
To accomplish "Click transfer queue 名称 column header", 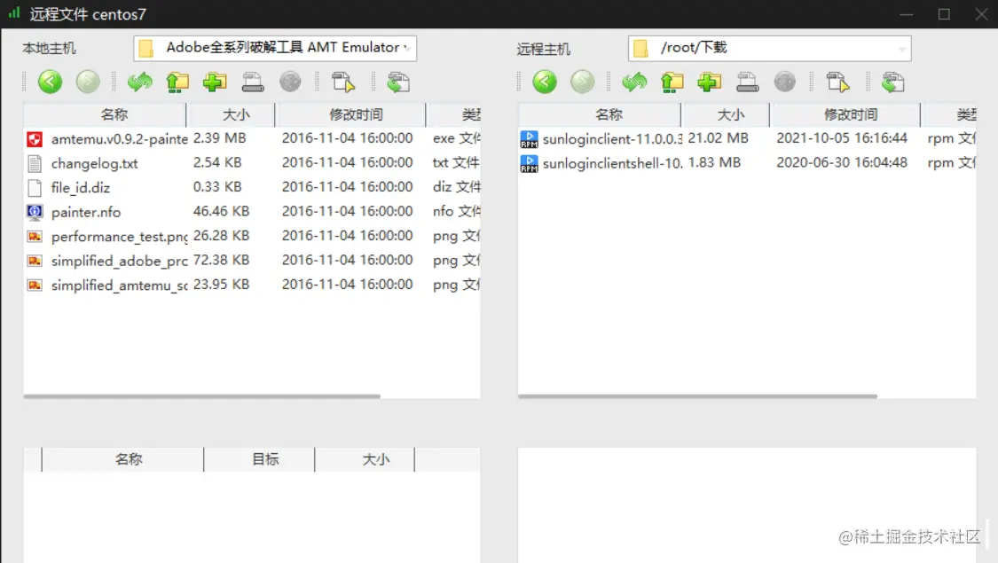I will tap(122, 459).
